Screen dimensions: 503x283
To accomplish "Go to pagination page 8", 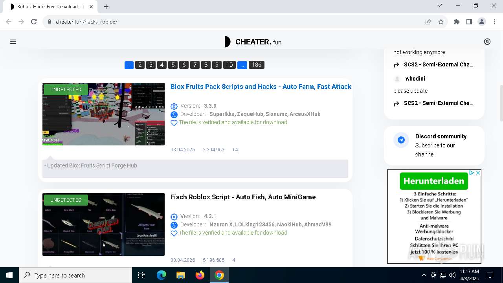I will click(x=206, y=65).
